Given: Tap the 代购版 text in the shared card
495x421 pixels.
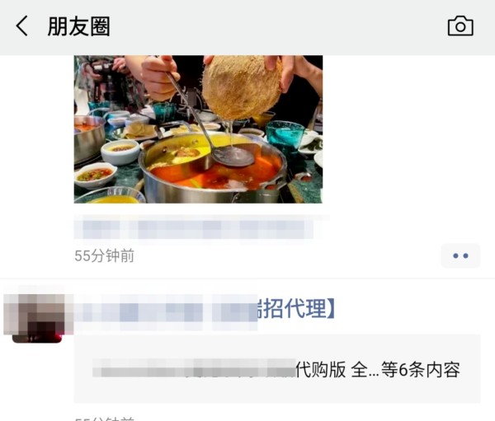Looking at the screenshot, I should tap(321, 370).
